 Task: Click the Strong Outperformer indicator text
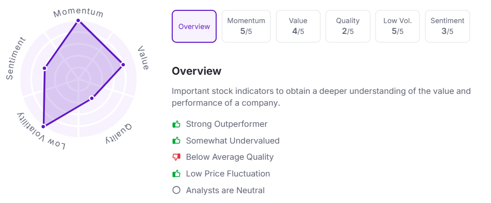click(227, 124)
